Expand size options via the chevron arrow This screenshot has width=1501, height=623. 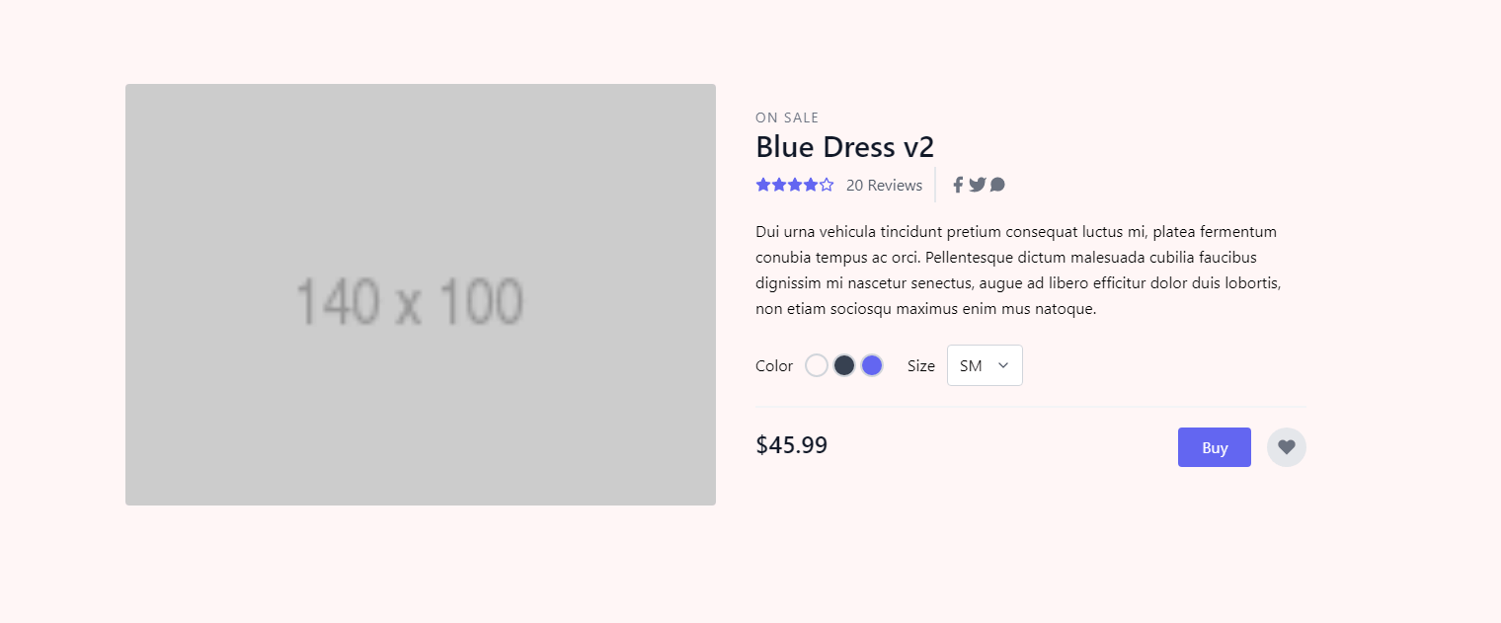pos(1003,365)
